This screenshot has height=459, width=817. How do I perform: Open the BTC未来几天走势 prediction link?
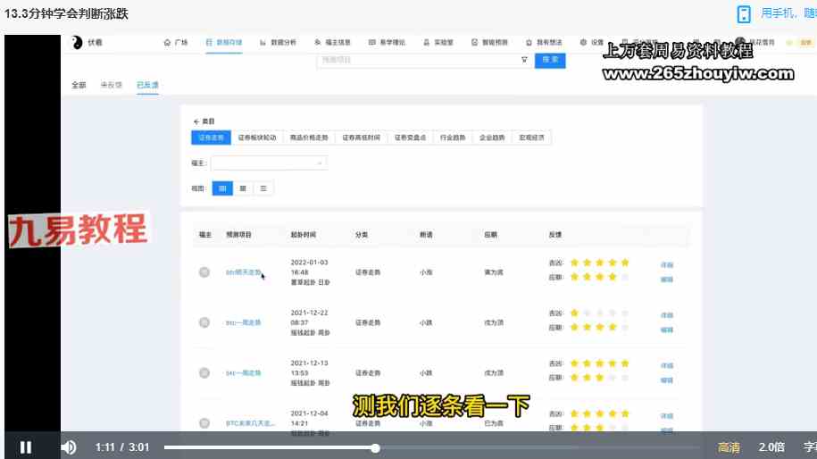point(249,422)
